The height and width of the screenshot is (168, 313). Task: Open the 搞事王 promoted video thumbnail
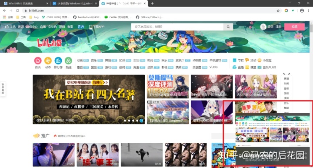click(98, 155)
